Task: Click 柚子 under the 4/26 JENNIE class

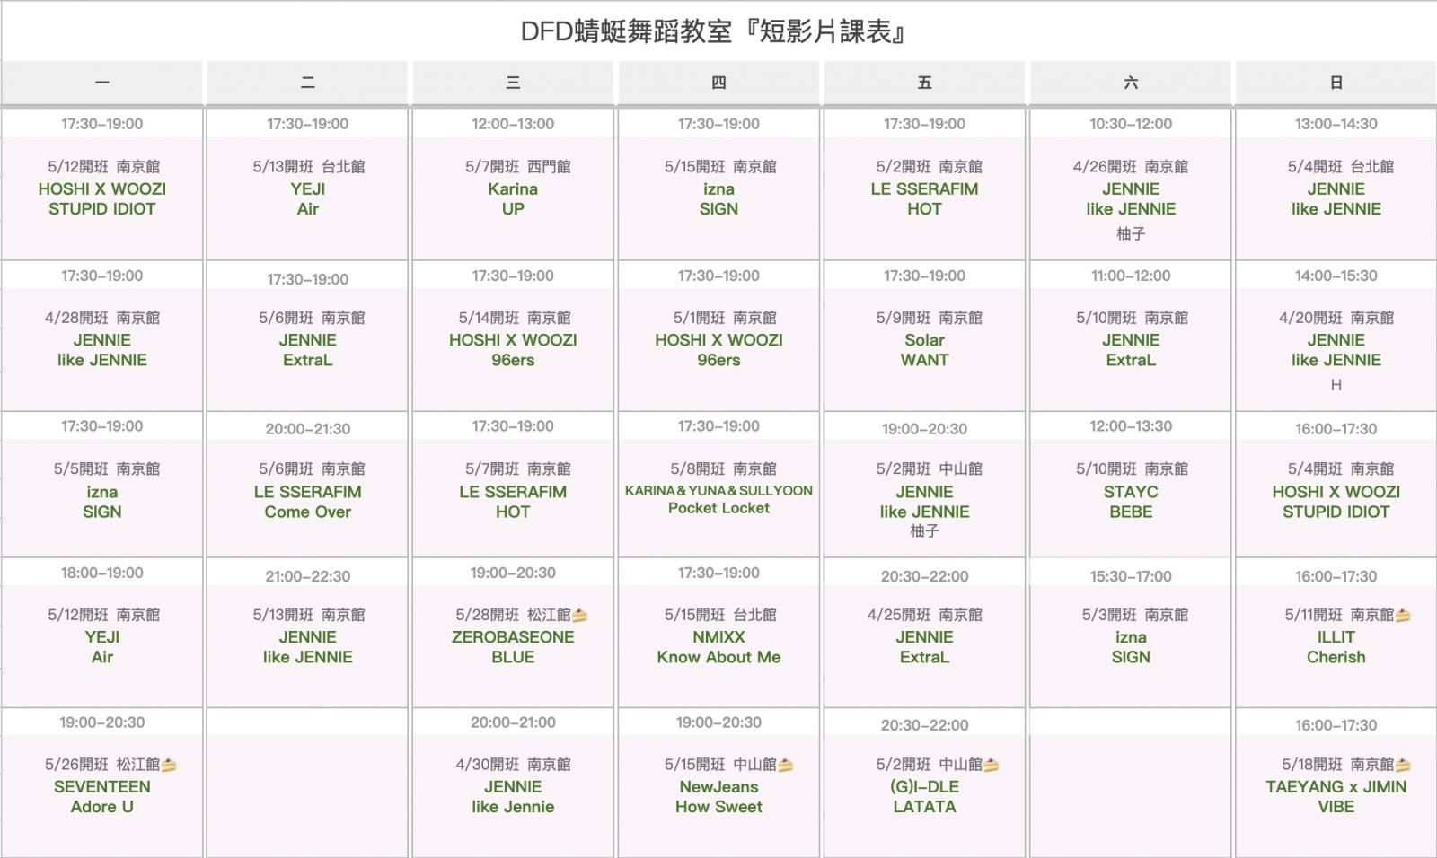Action: click(1131, 233)
